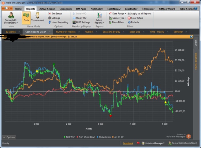Switch to the By Stakes report tab

click(11, 32)
